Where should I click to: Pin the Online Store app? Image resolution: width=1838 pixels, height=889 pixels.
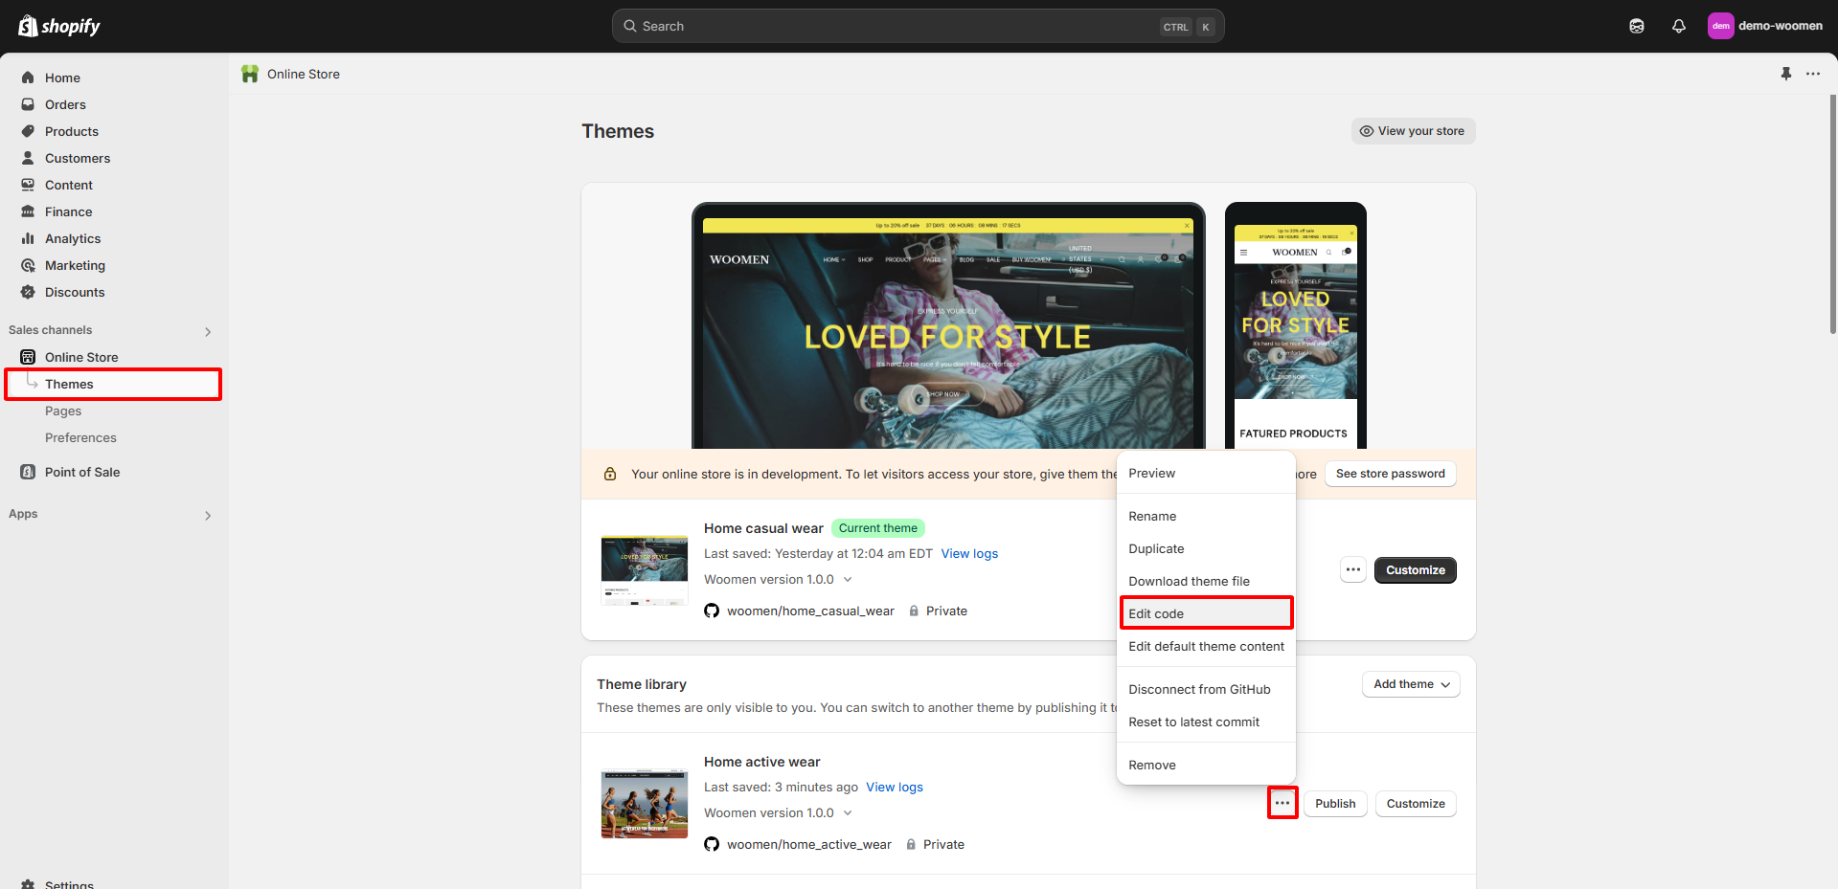tap(1785, 74)
